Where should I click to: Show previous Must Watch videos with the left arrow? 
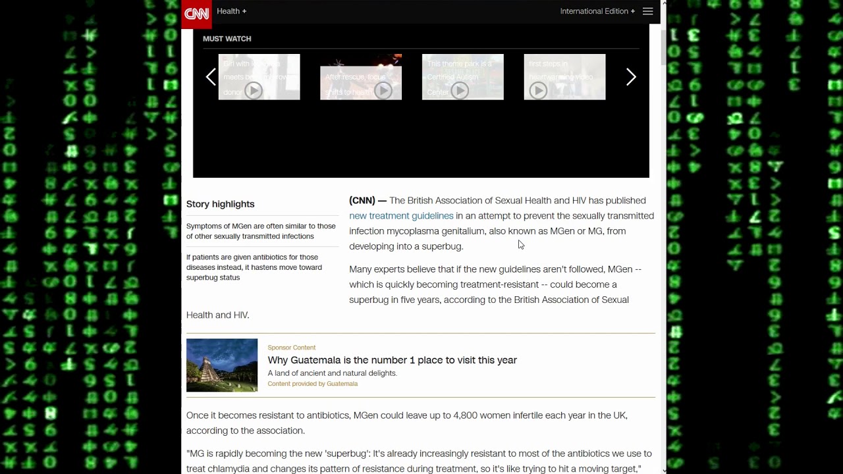(211, 77)
